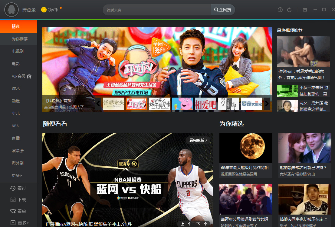Open 当野蛮丈母娘遇到霸气女婿 video thumbnail

(x=246, y=199)
